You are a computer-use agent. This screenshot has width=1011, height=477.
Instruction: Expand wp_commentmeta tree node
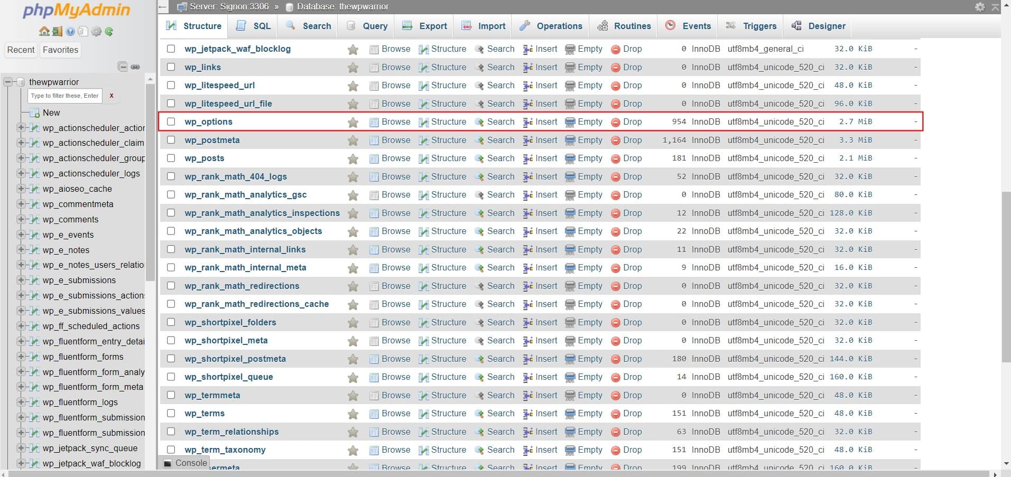coord(21,204)
